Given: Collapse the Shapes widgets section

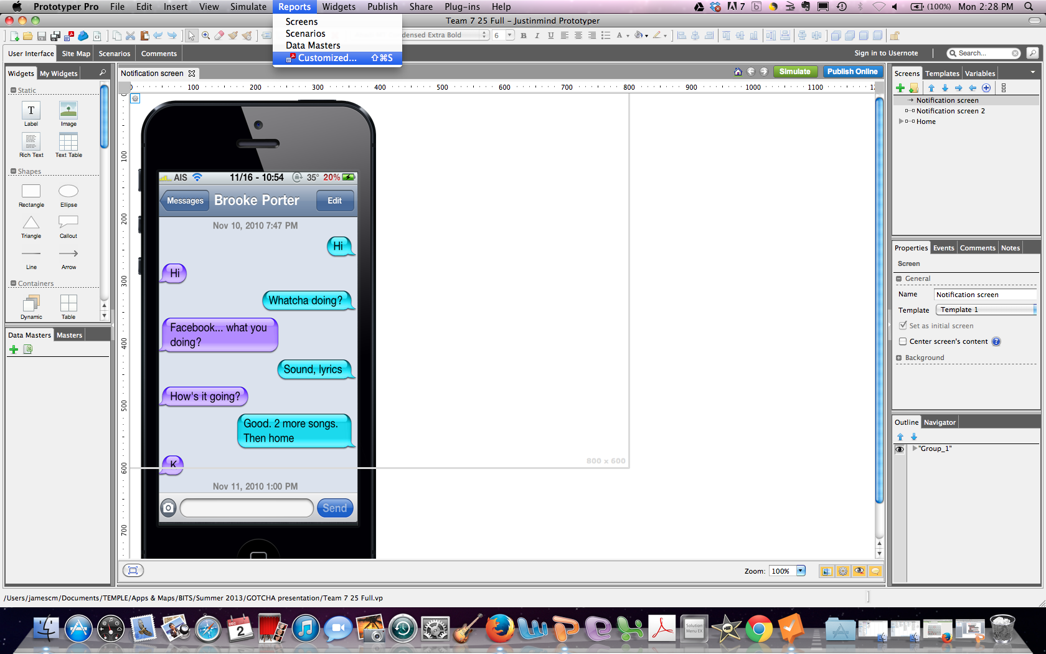Looking at the screenshot, I should click(x=13, y=171).
